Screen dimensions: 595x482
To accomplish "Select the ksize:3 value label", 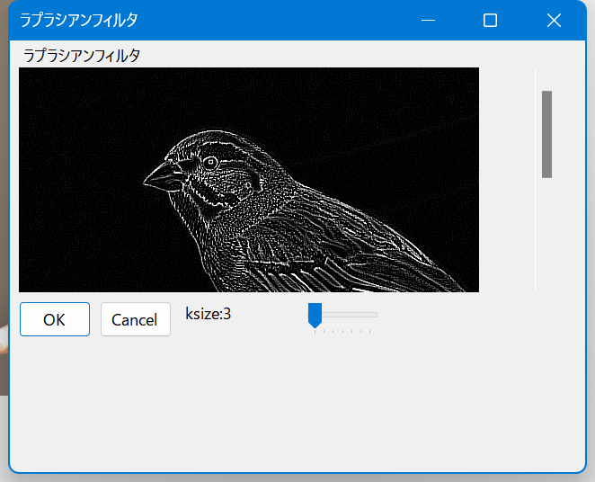I will 208,314.
